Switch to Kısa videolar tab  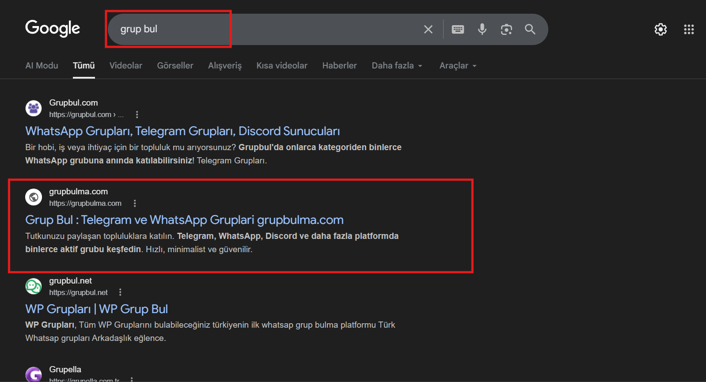pos(282,65)
